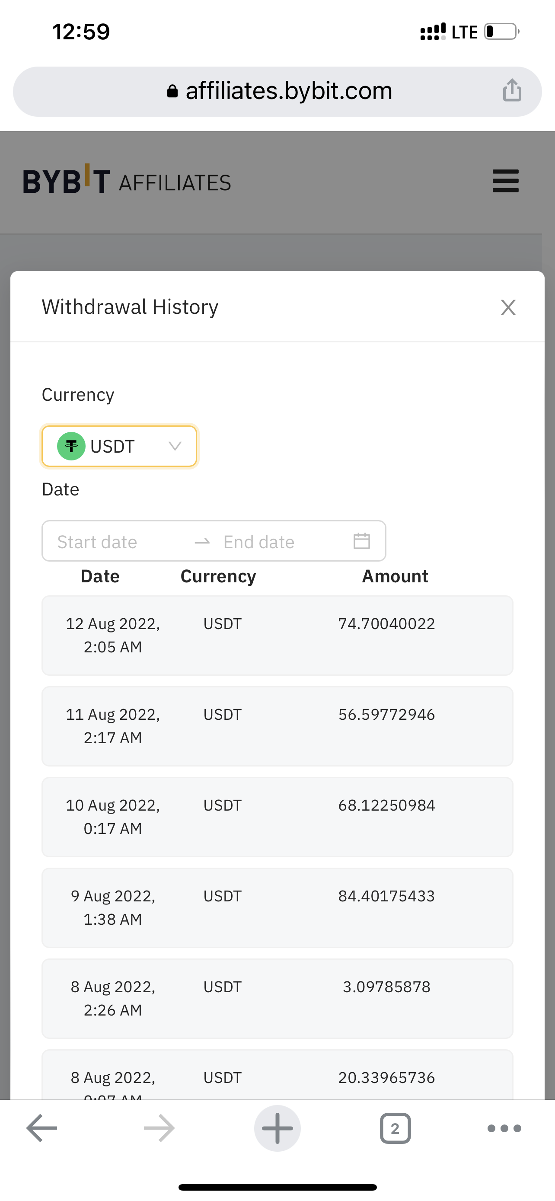Viewport: 555px width, 1201px height.
Task: Click the 9 Aug 2022 withdrawal row
Action: [x=277, y=907]
